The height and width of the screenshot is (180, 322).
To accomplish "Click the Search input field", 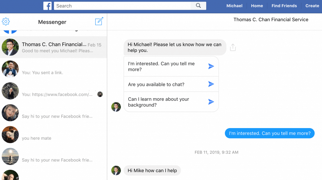I will 122,6.
